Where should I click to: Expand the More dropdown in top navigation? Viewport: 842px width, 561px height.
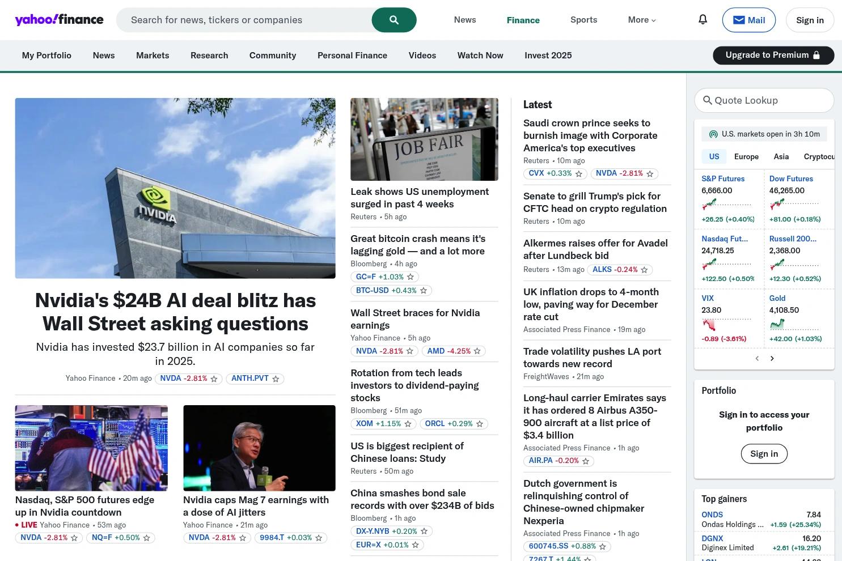point(642,20)
